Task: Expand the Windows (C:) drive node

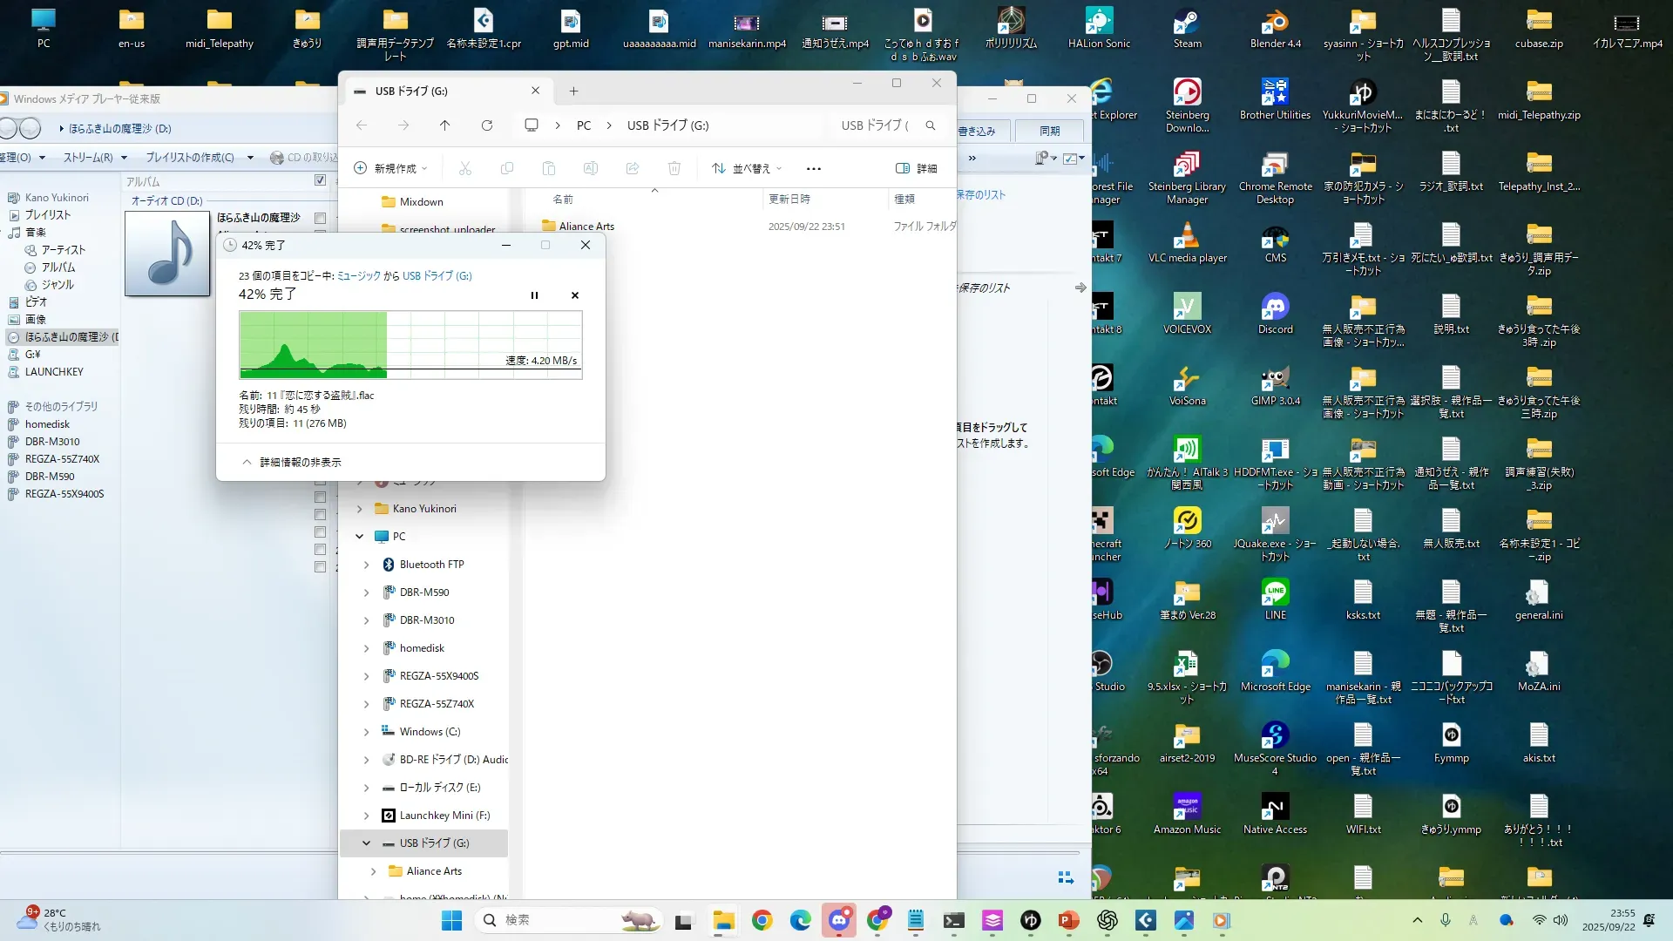Action: [366, 732]
